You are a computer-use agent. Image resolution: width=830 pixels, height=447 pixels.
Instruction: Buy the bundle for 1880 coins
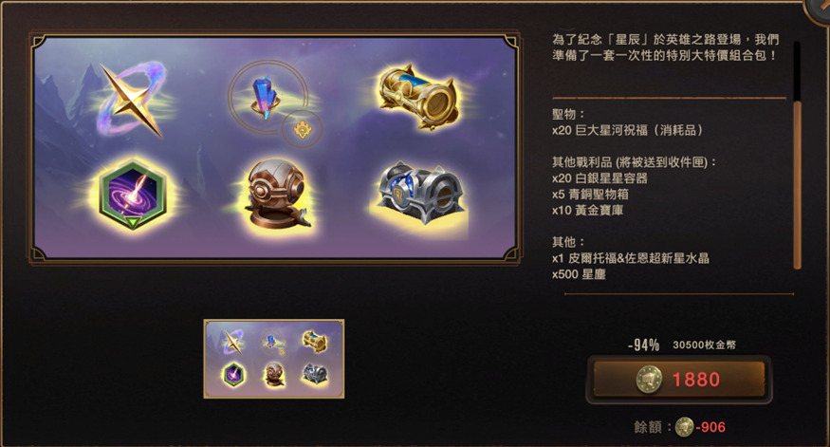click(678, 380)
